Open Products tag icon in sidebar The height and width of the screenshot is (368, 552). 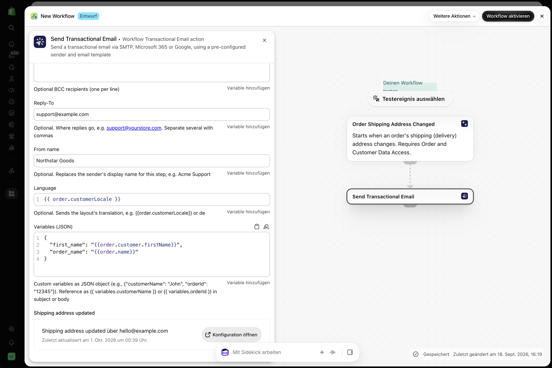tap(11, 67)
